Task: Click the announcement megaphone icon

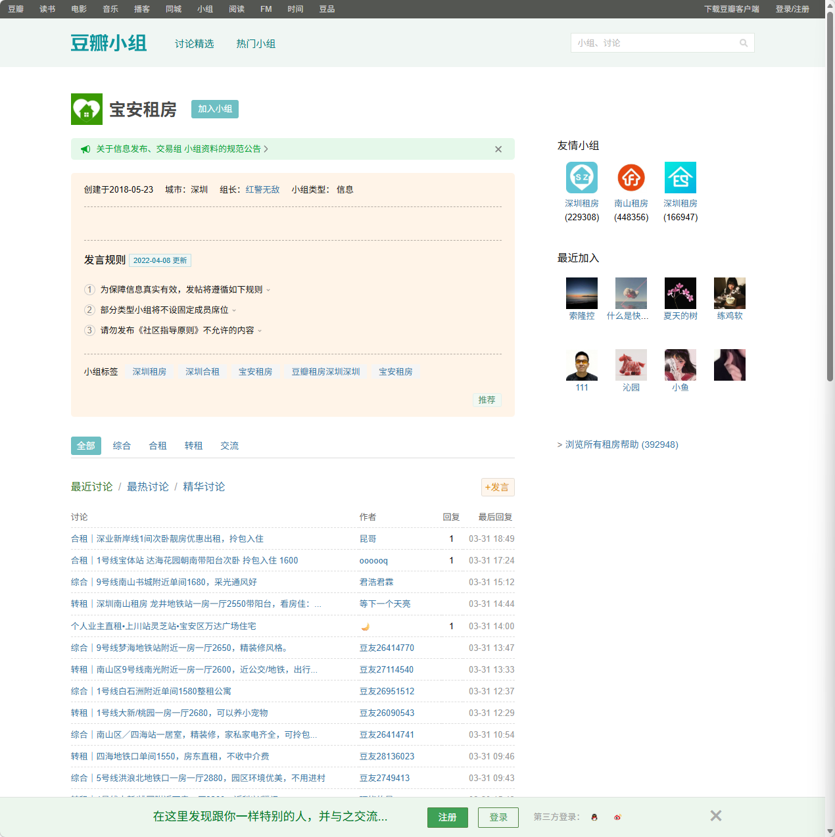Action: [85, 149]
